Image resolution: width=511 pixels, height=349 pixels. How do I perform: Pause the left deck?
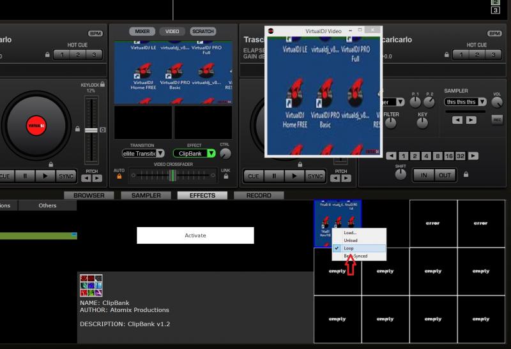click(25, 176)
